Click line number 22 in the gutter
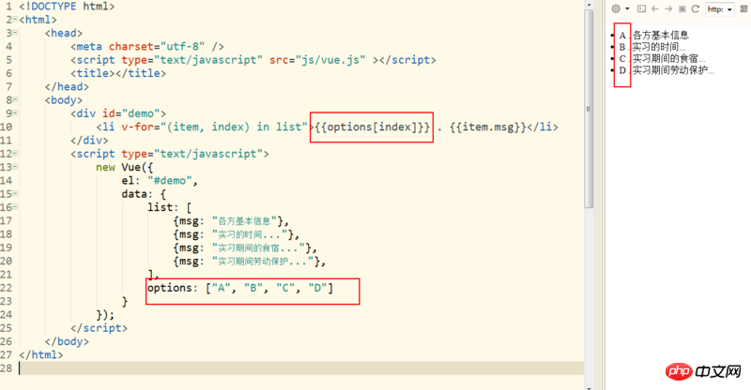Image resolution: width=751 pixels, height=390 pixels. 7,288
